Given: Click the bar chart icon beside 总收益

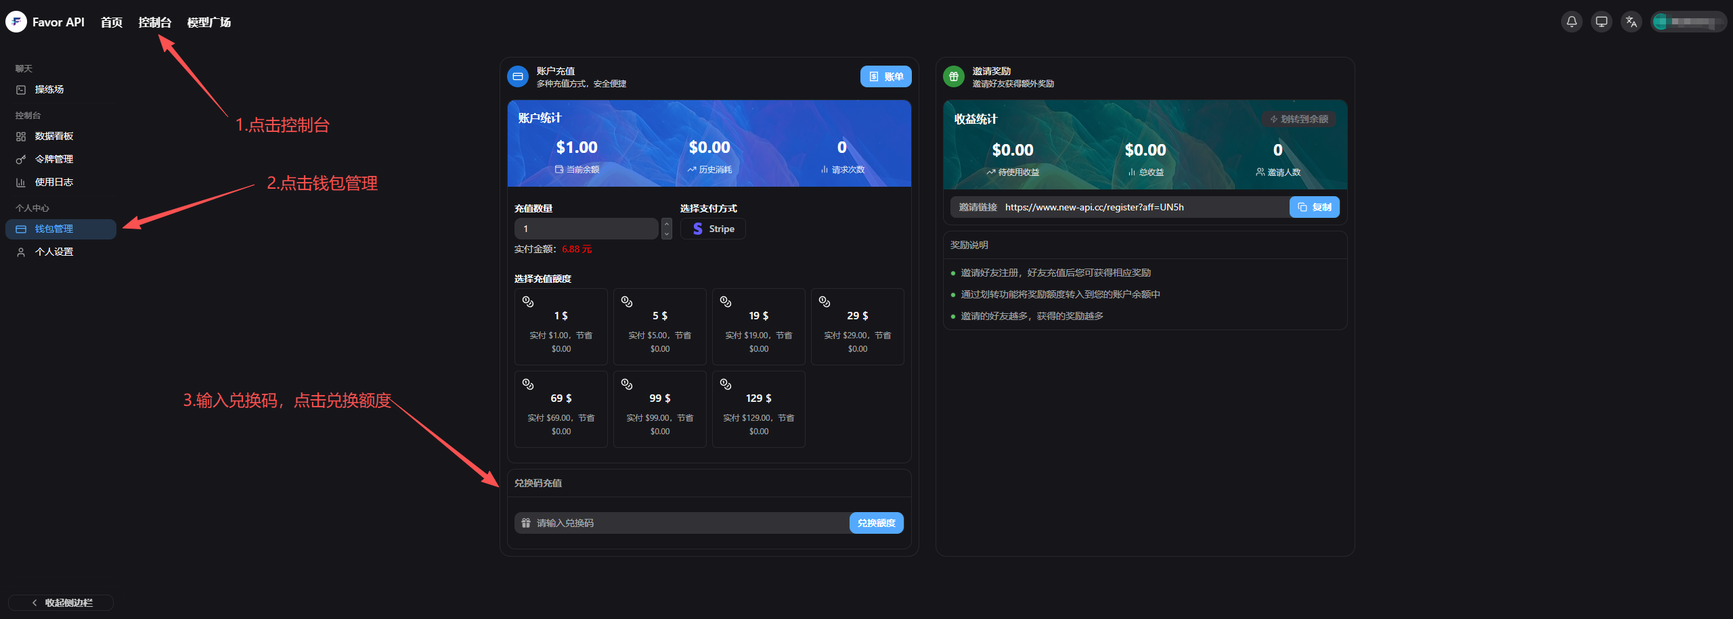Looking at the screenshot, I should (x=1132, y=172).
